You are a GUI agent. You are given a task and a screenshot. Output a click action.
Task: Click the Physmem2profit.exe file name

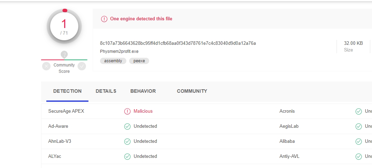[119, 51]
